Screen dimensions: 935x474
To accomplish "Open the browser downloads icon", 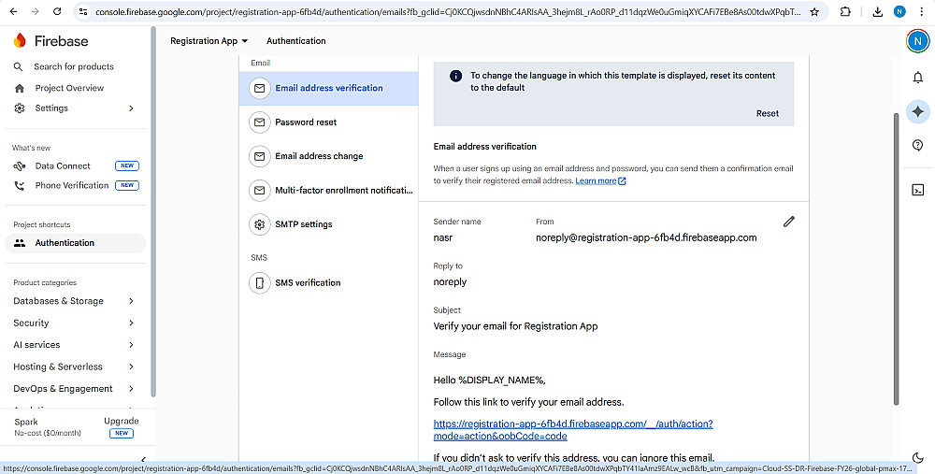I will point(877,11).
